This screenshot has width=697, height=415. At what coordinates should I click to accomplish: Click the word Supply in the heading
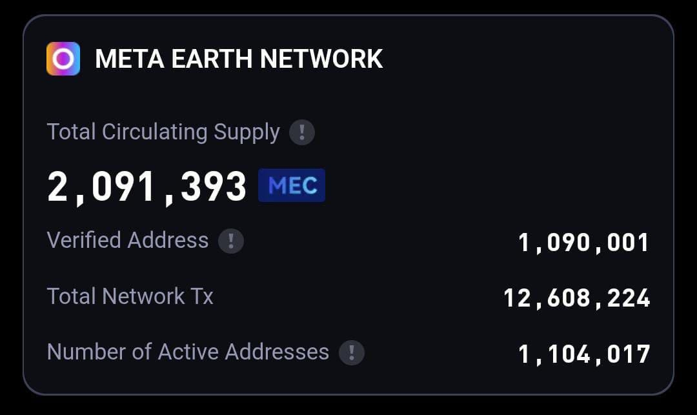point(247,132)
